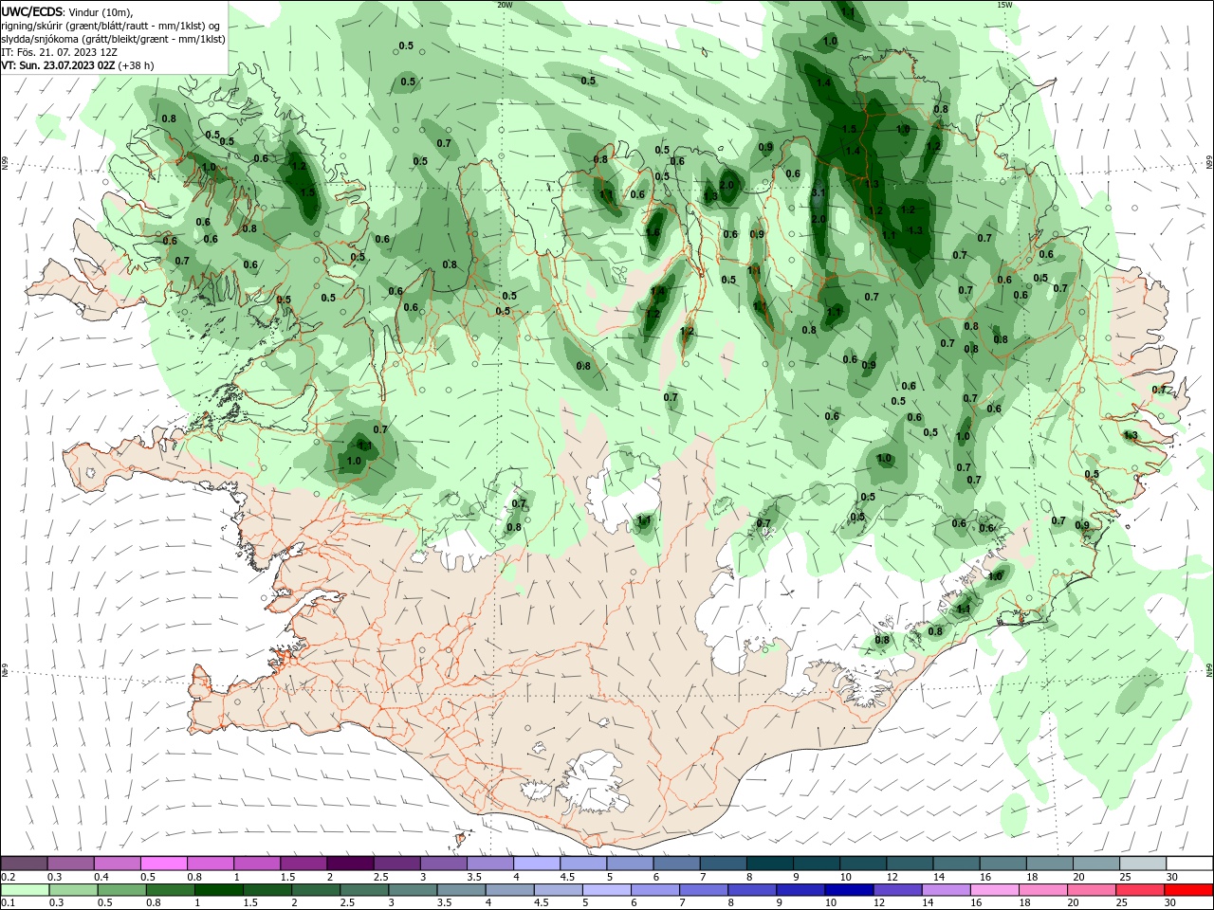
Task: Click the bright pink 0.5 snow legend swatch
Action: click(x=164, y=864)
